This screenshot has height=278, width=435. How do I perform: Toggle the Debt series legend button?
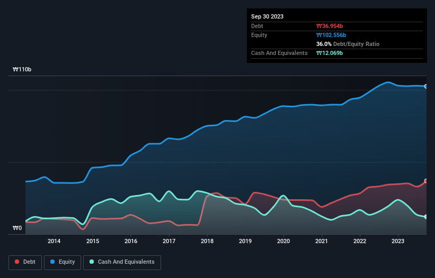click(25, 262)
